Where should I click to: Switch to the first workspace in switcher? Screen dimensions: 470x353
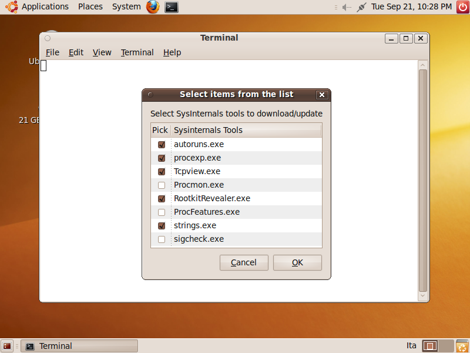[430, 346]
